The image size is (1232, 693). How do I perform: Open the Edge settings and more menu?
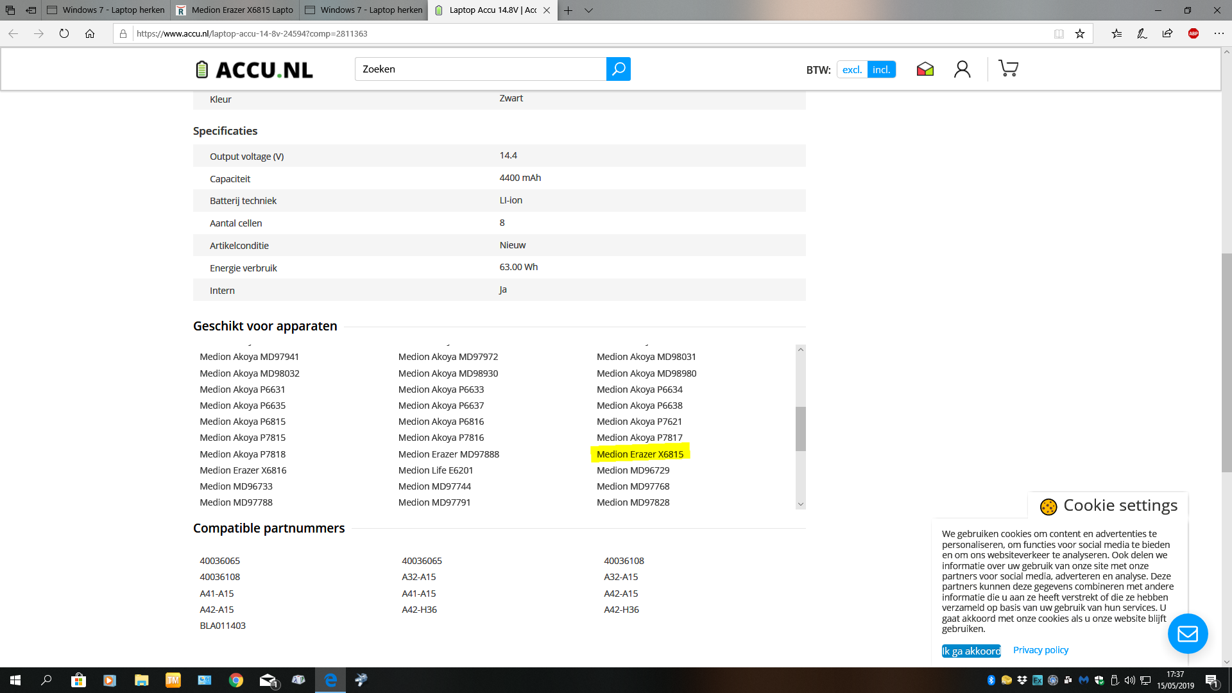pos(1219,33)
